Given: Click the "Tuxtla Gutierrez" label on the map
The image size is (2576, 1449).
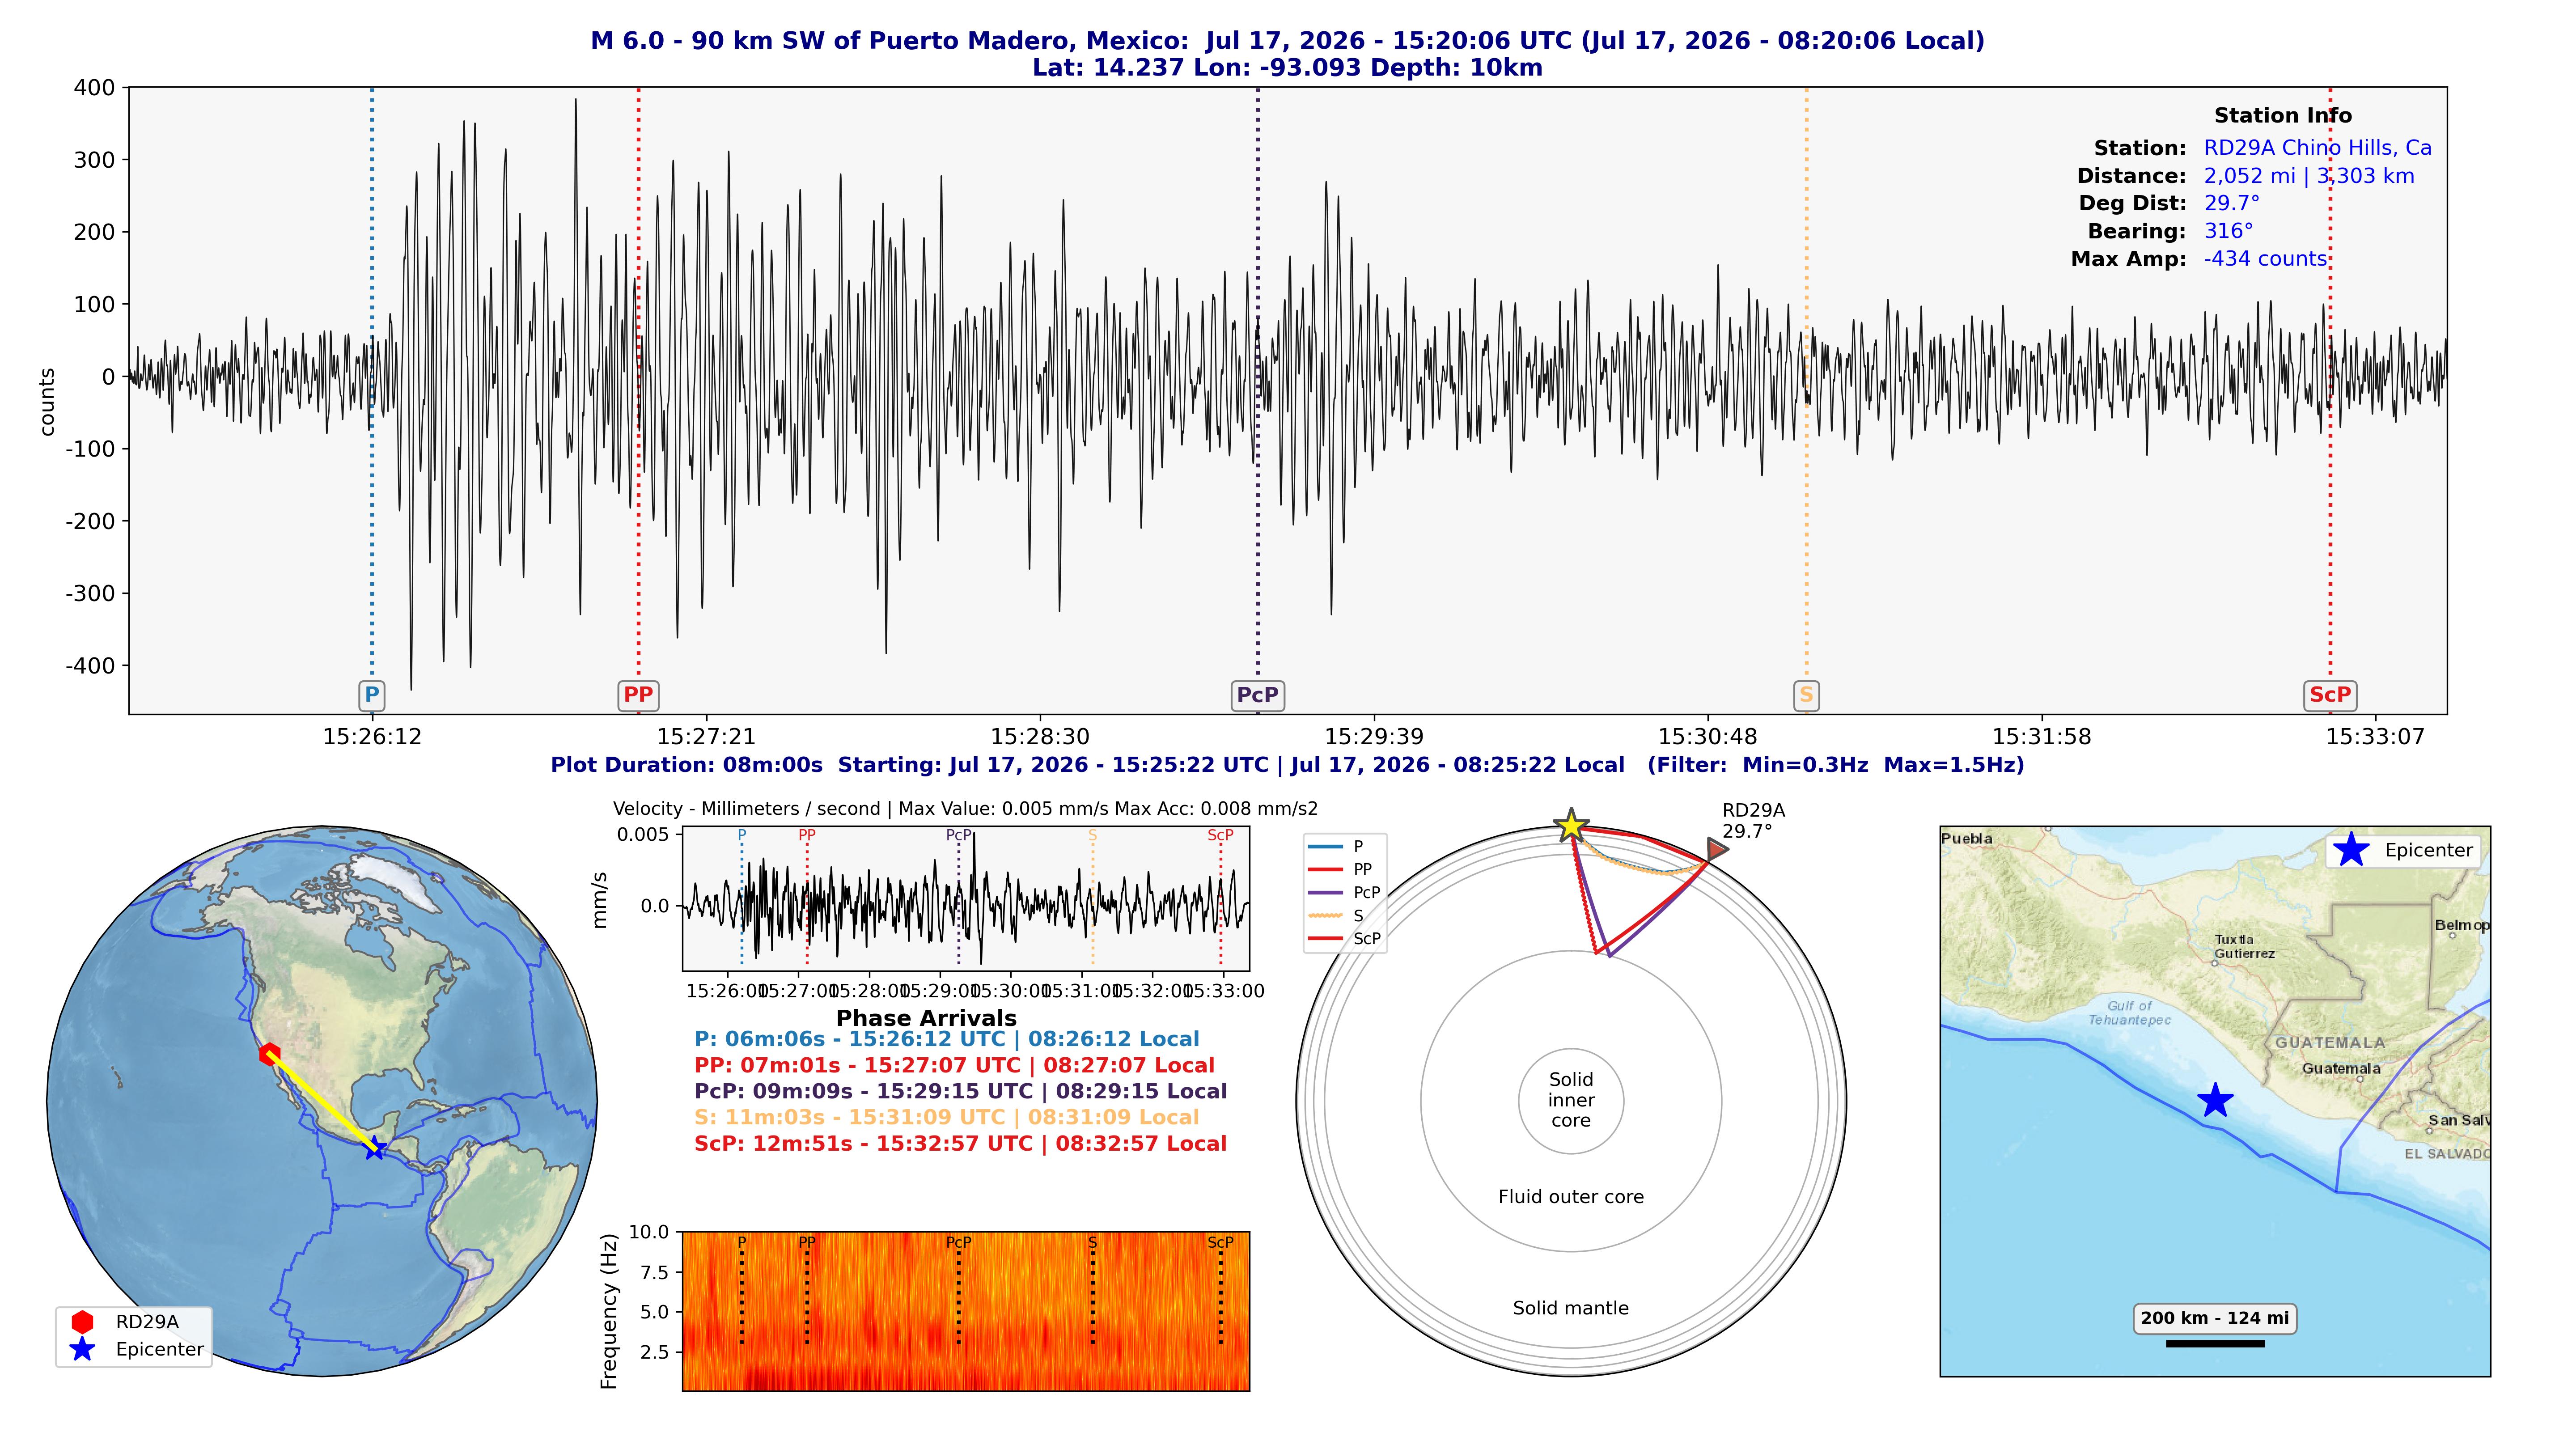Looking at the screenshot, I should (x=2244, y=947).
